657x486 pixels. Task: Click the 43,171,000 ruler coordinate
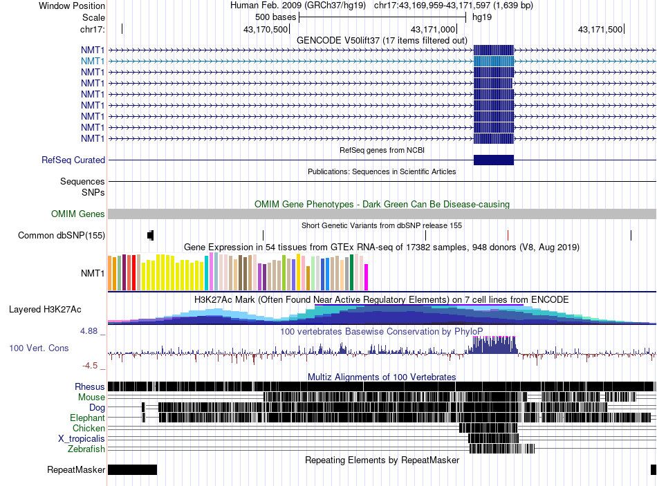(433, 29)
